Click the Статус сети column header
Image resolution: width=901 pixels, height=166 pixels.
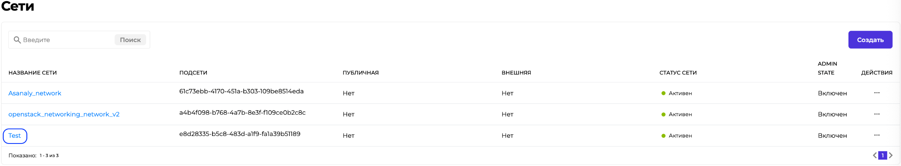tap(678, 73)
